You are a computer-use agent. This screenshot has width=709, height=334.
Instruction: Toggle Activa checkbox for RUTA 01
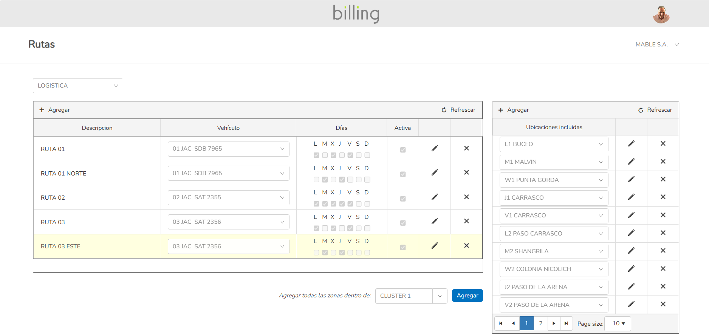(x=403, y=150)
